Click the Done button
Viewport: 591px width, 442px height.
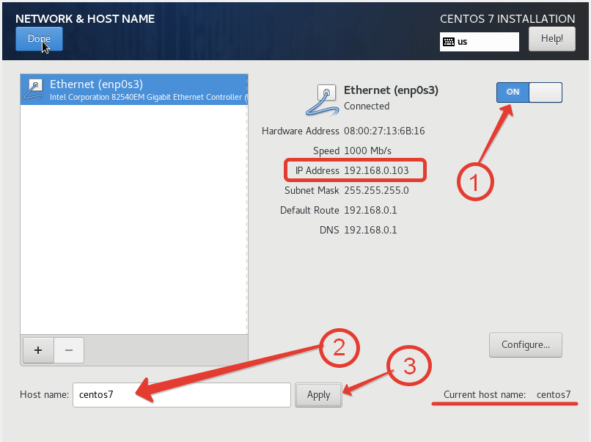39,39
